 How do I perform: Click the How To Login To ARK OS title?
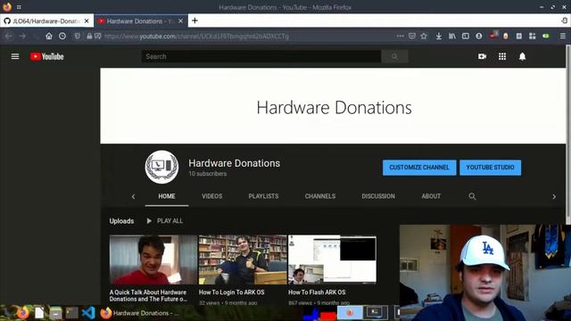pos(232,292)
